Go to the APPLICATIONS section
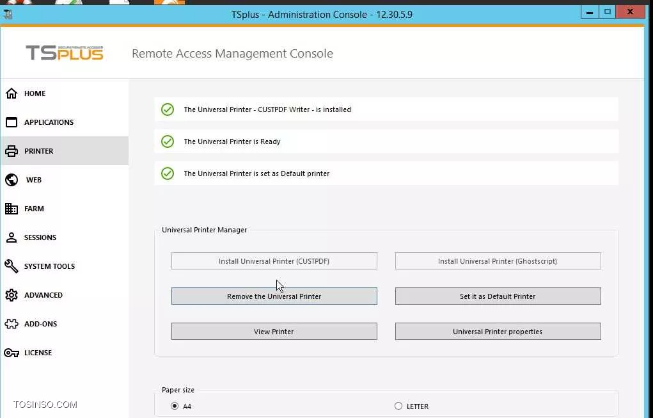Screen dimensions: 653x418 coord(49,122)
